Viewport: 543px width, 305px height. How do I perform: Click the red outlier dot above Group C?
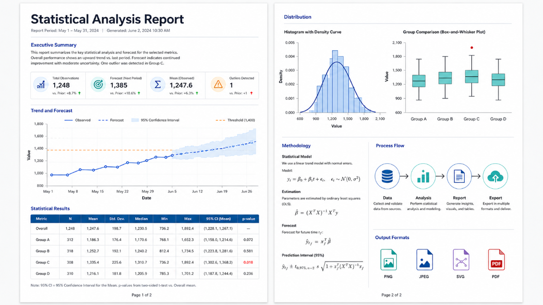click(x=472, y=47)
